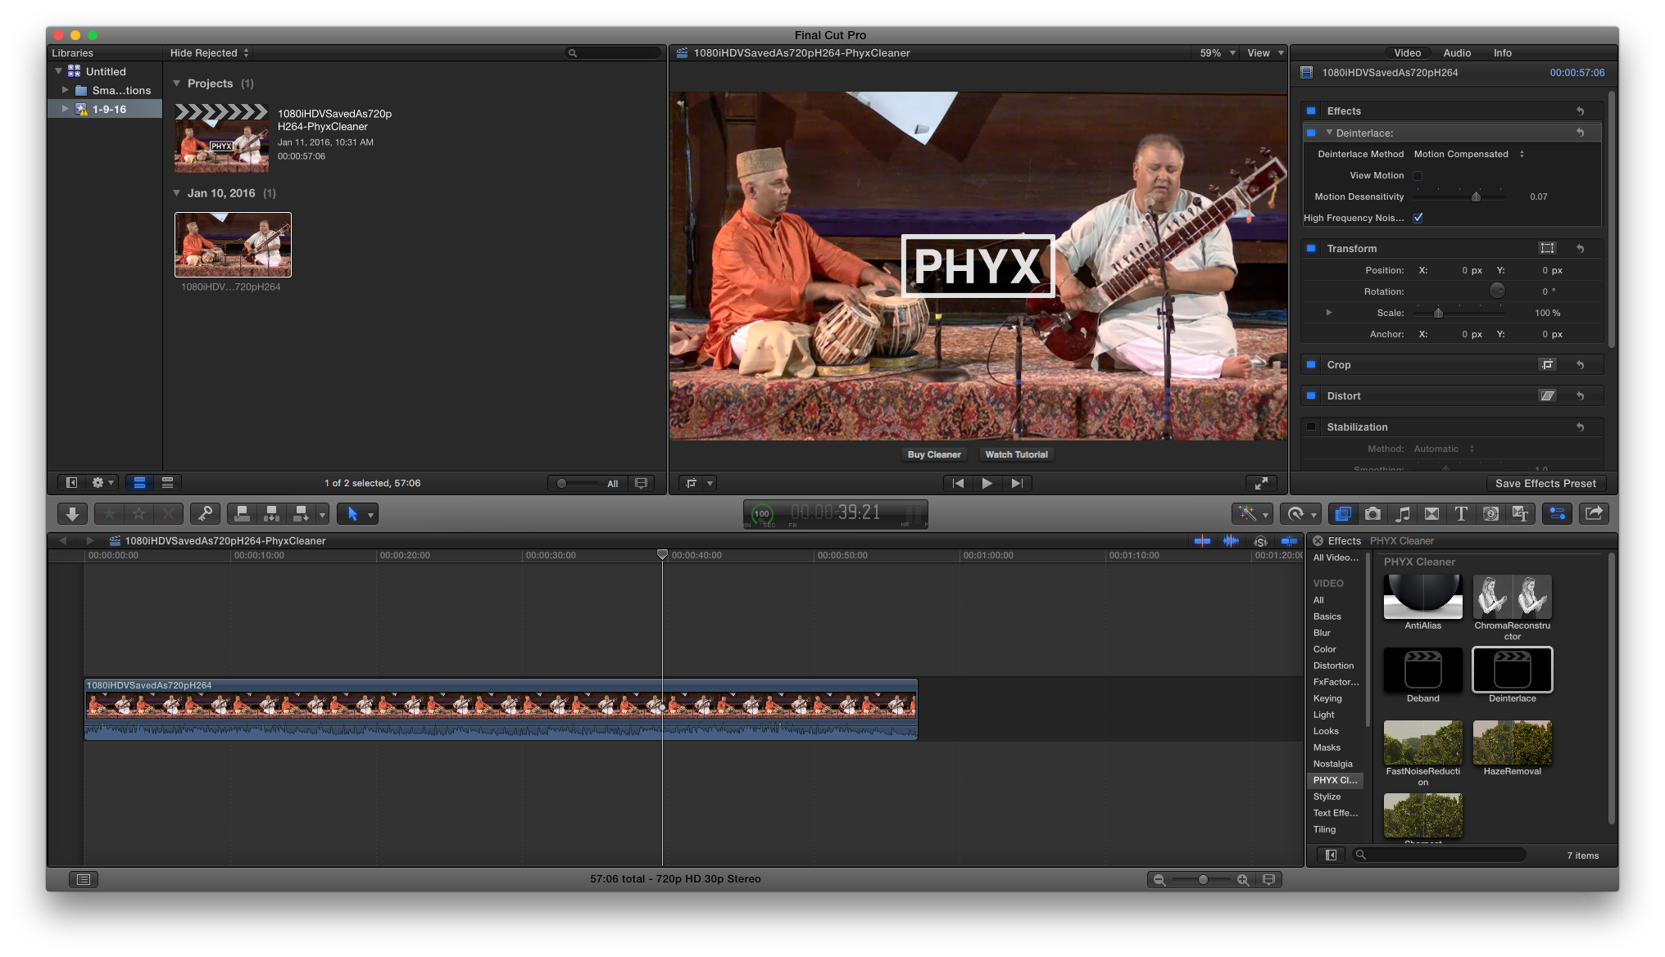Image resolution: width=1665 pixels, height=957 pixels.
Task: Toggle the timeline index button
Action: (84, 878)
